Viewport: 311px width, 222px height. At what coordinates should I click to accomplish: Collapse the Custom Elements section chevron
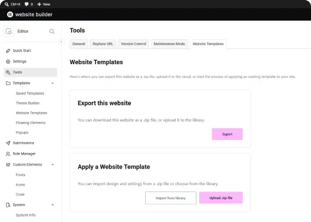click(x=52, y=165)
